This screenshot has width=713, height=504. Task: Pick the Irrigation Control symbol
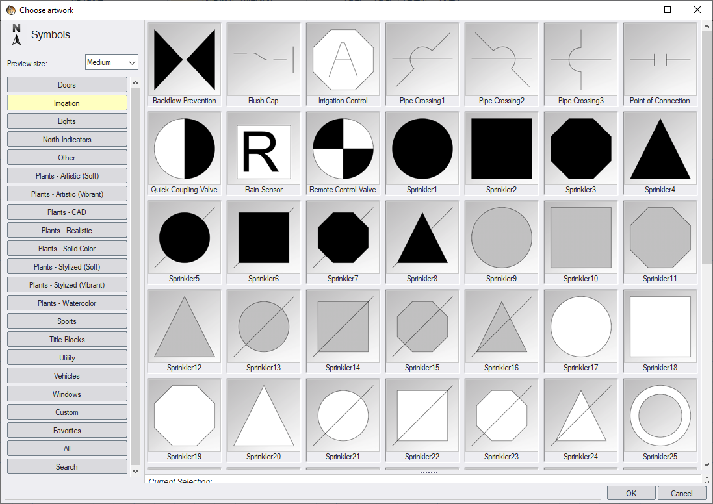pyautogui.click(x=343, y=64)
